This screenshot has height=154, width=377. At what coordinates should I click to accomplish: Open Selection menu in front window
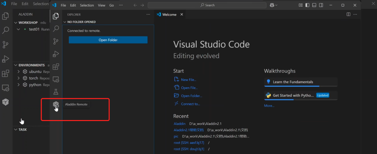(x=87, y=5)
